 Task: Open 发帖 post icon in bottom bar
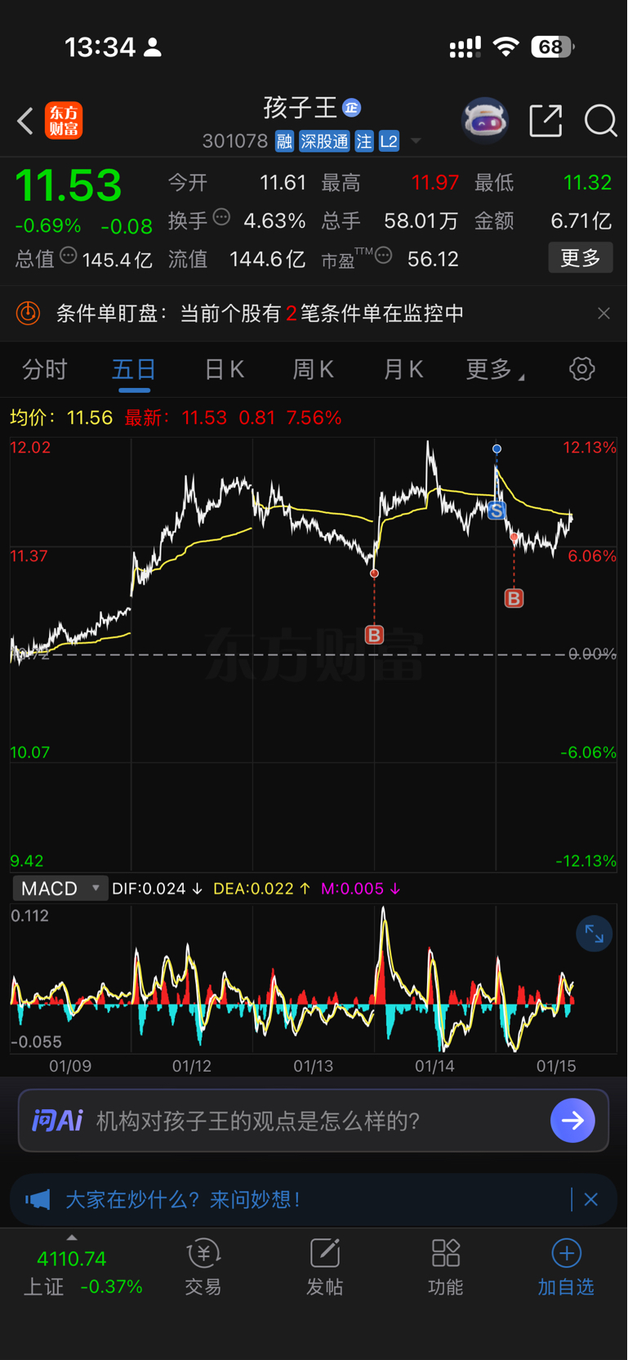324,1253
